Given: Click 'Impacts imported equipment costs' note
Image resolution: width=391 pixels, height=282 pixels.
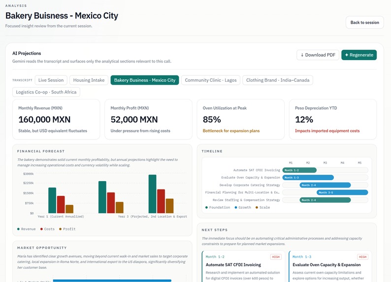Looking at the screenshot, I should 327,131.
